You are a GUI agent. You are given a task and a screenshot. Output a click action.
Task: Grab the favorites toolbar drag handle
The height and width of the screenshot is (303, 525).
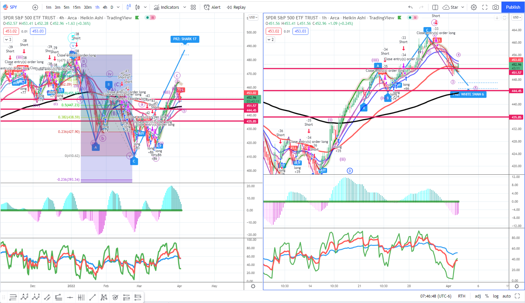coord(4,297)
